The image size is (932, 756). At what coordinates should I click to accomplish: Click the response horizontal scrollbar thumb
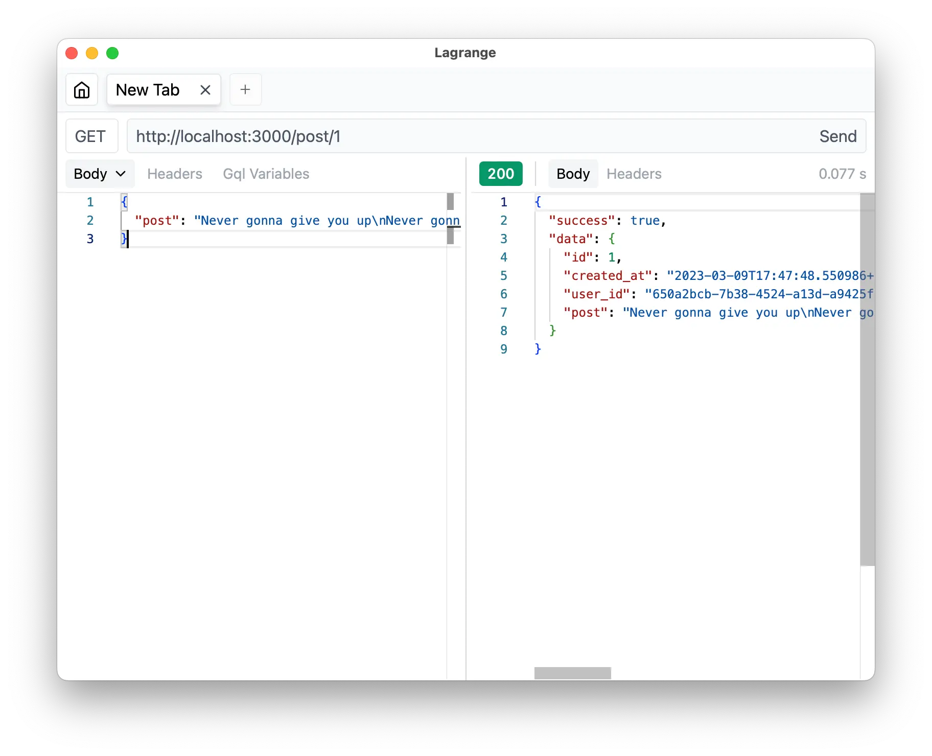pos(572,673)
